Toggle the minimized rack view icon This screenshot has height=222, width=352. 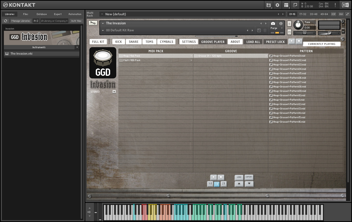click(295, 5)
